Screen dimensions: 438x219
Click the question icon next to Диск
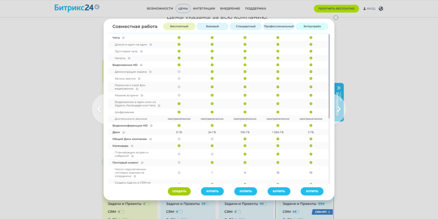click(123, 132)
